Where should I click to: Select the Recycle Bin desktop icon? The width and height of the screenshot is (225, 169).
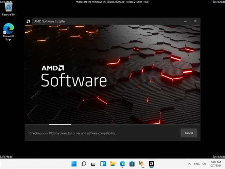(9, 9)
